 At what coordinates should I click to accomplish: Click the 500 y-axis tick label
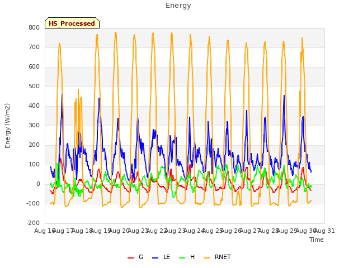[x=34, y=87]
